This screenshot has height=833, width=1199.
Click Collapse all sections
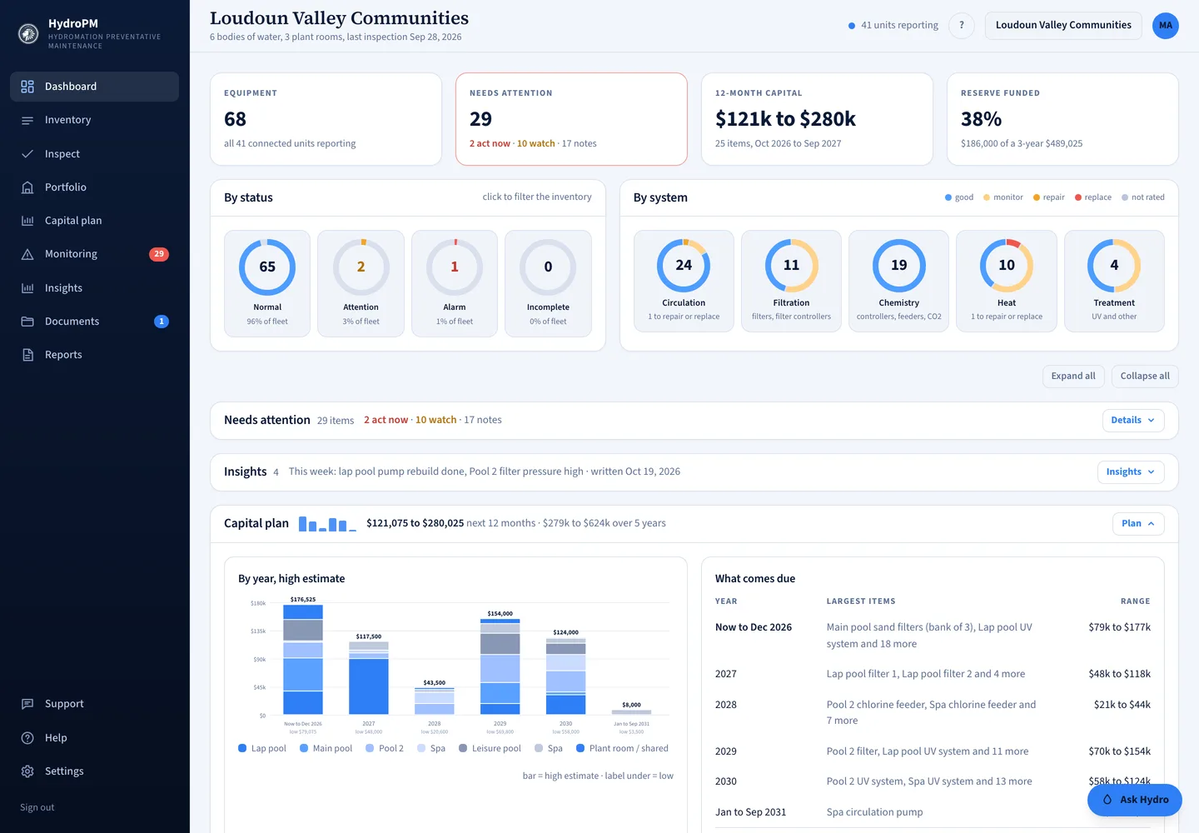click(x=1145, y=377)
